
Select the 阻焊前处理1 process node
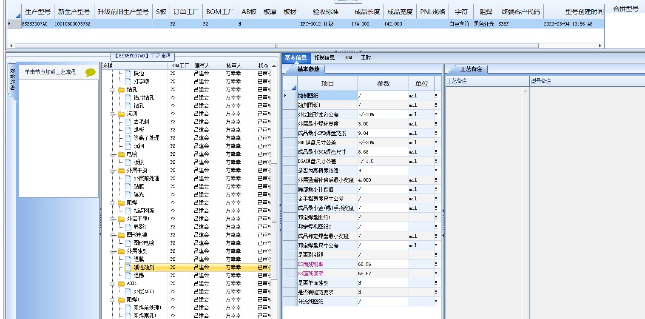(148, 308)
